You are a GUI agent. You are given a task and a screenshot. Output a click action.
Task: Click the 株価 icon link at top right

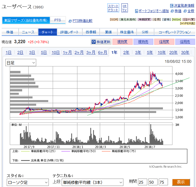[172, 11]
